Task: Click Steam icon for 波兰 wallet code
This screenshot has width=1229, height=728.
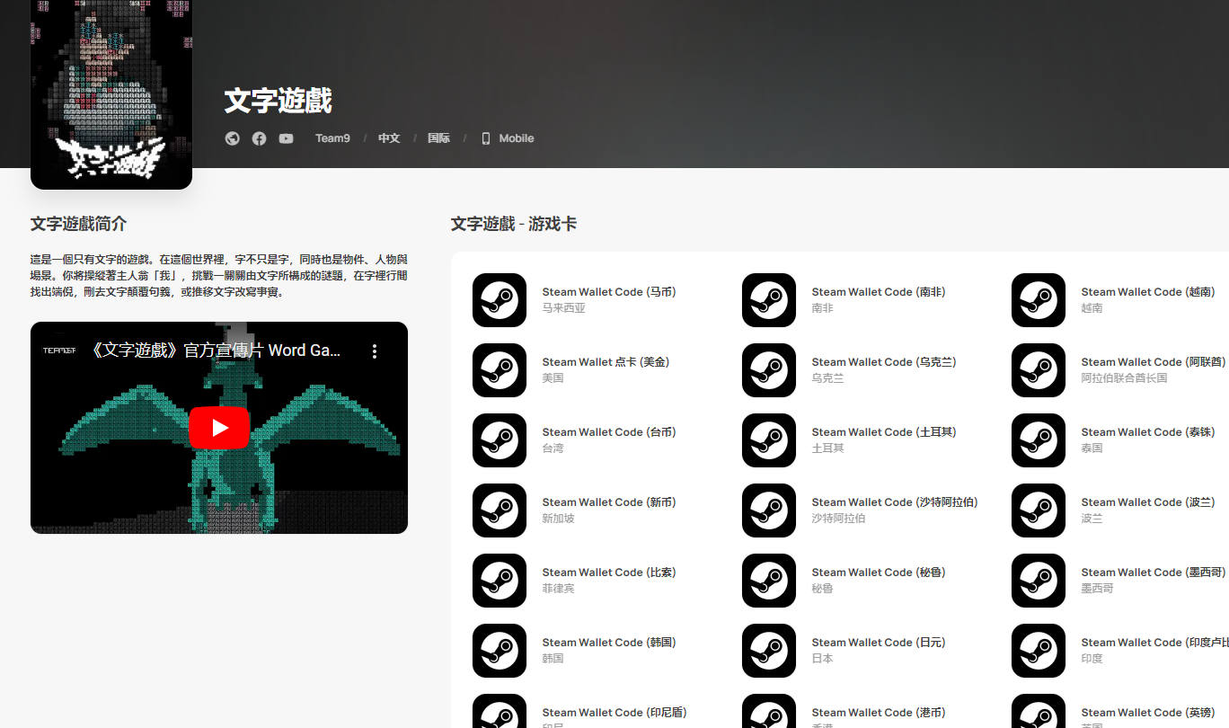Action: coord(1039,510)
